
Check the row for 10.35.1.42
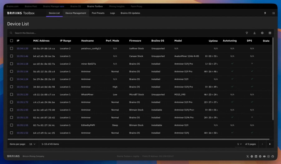[12, 87]
